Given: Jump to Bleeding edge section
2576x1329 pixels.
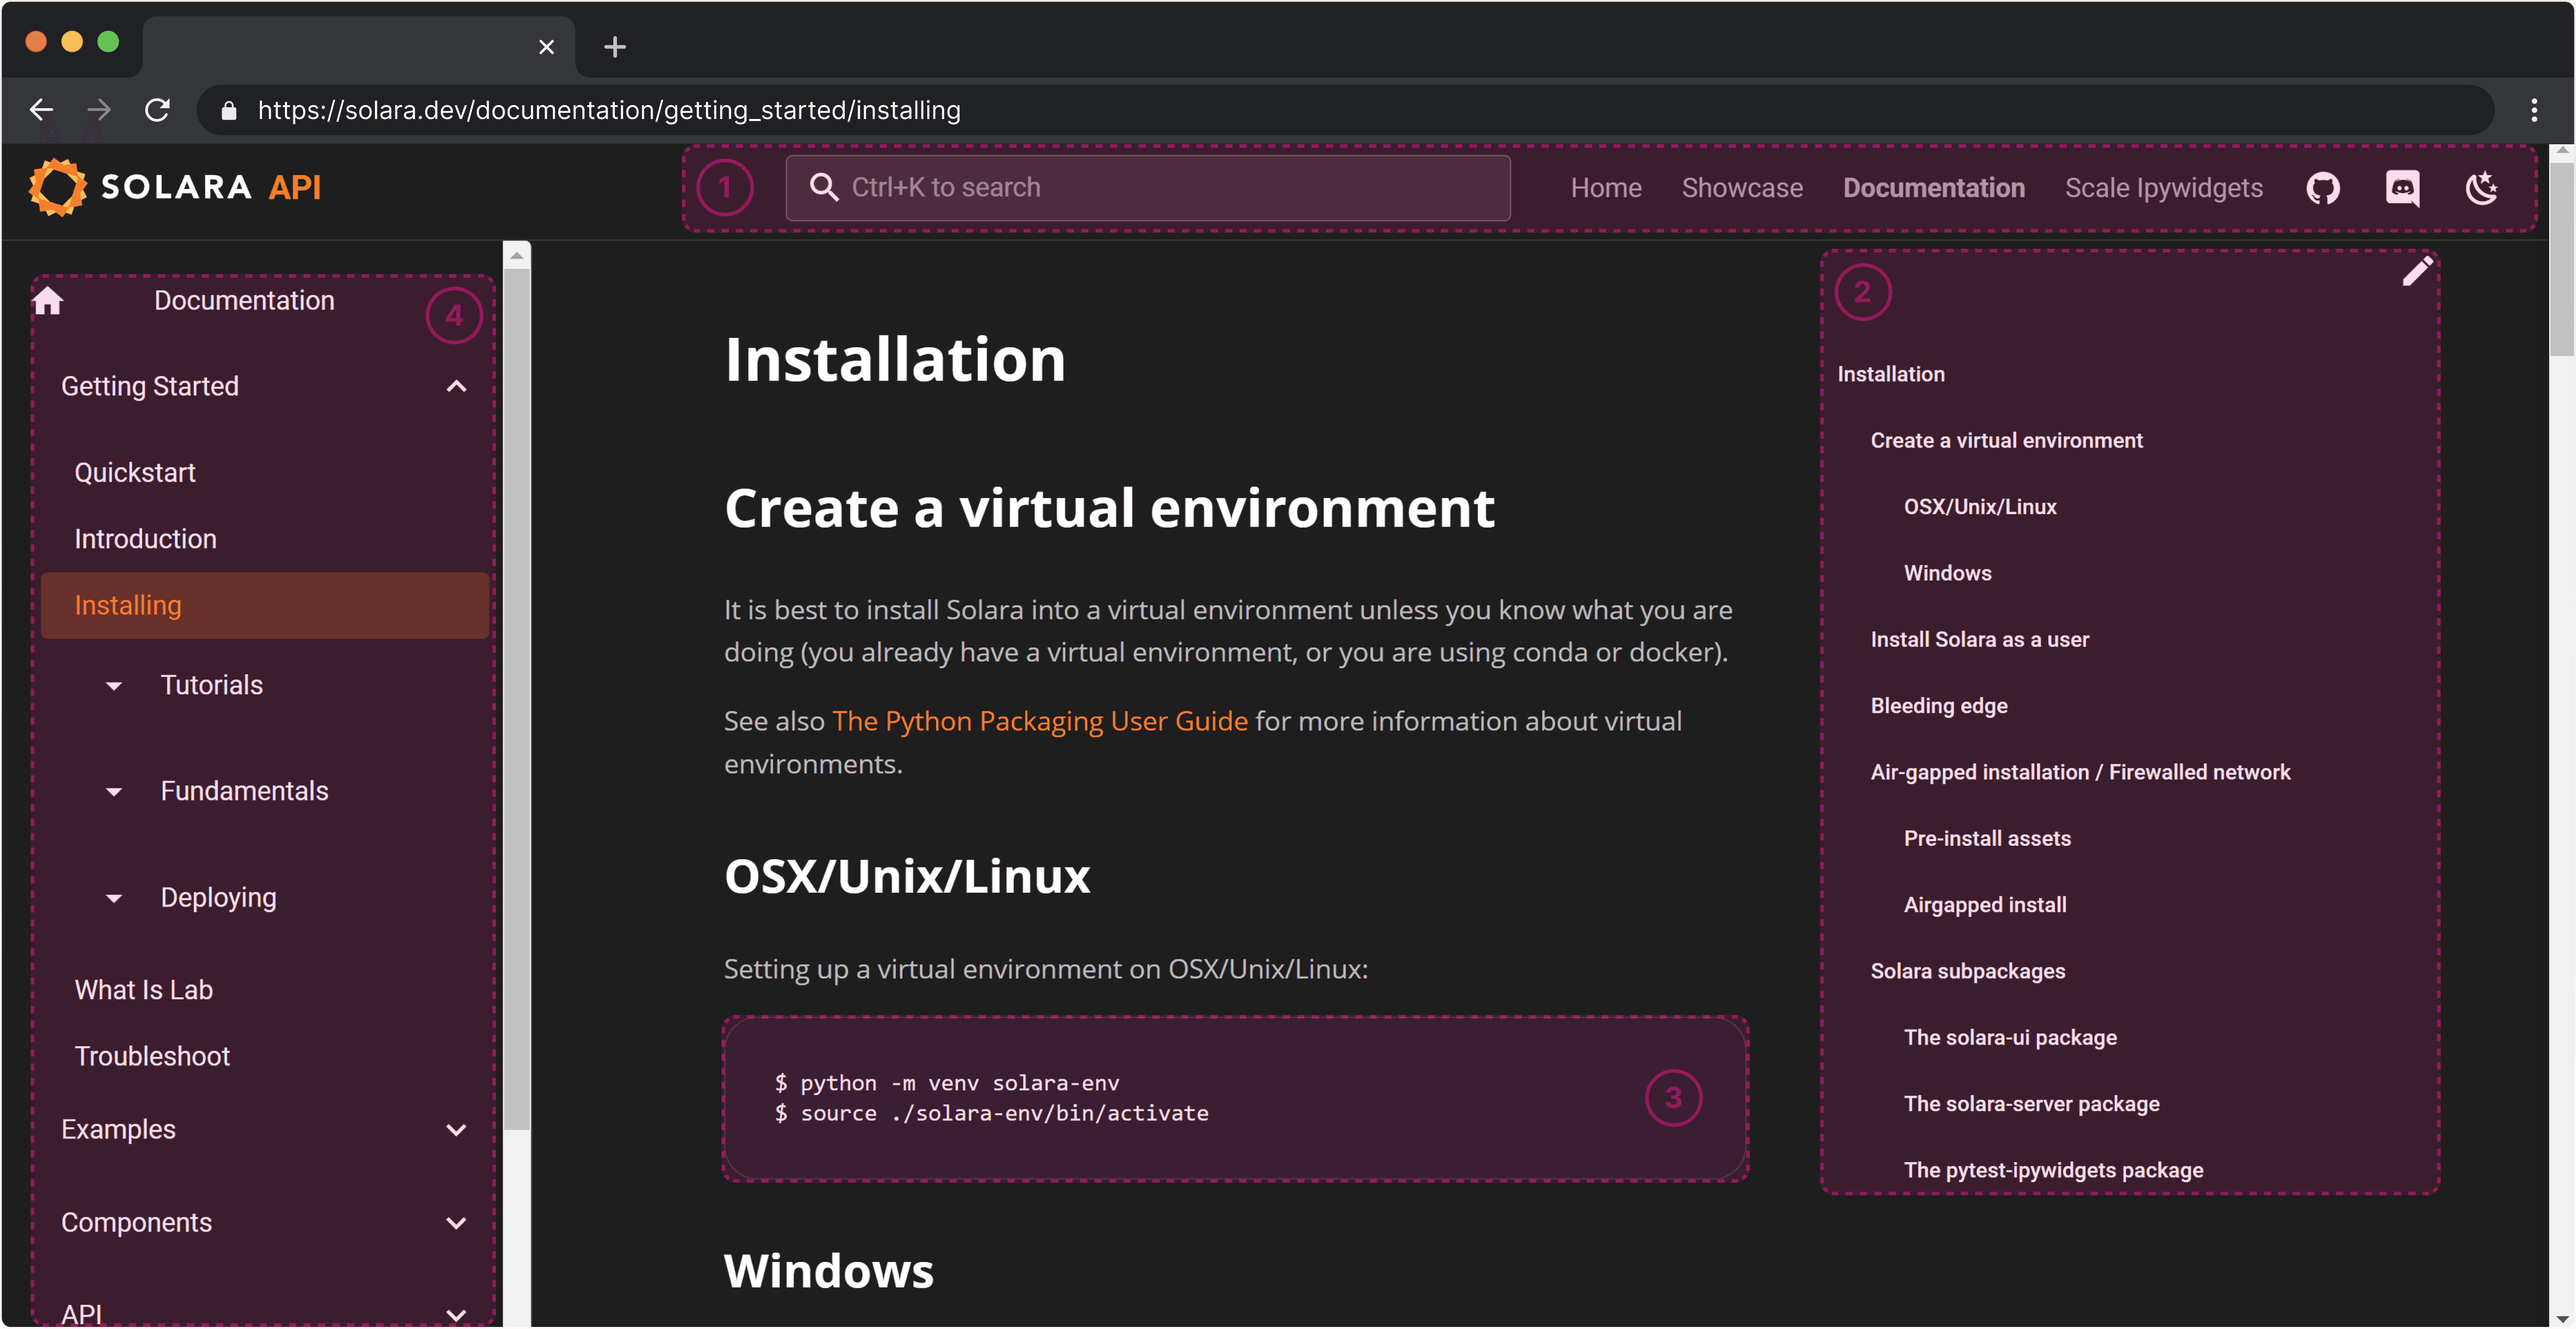Looking at the screenshot, I should coord(1938,706).
